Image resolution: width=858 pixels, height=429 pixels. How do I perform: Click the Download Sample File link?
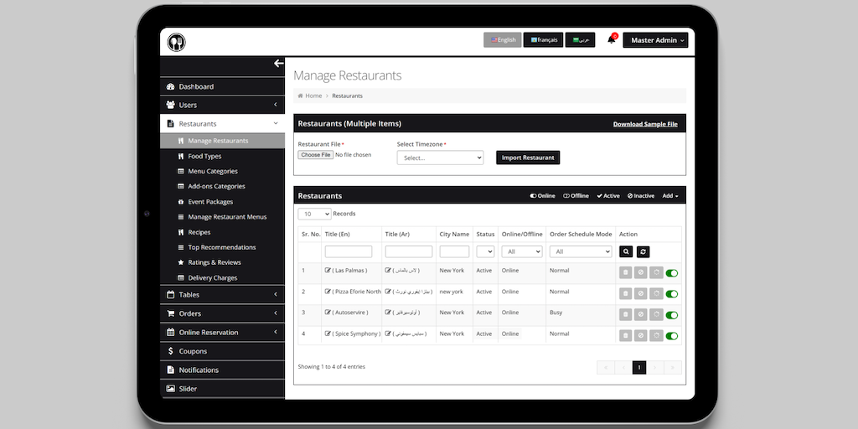pos(645,124)
